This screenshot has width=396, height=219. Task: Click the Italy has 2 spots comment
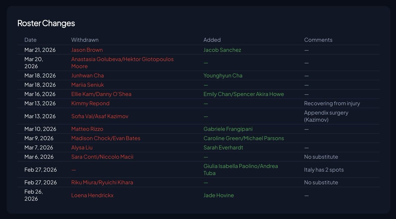click(324, 170)
